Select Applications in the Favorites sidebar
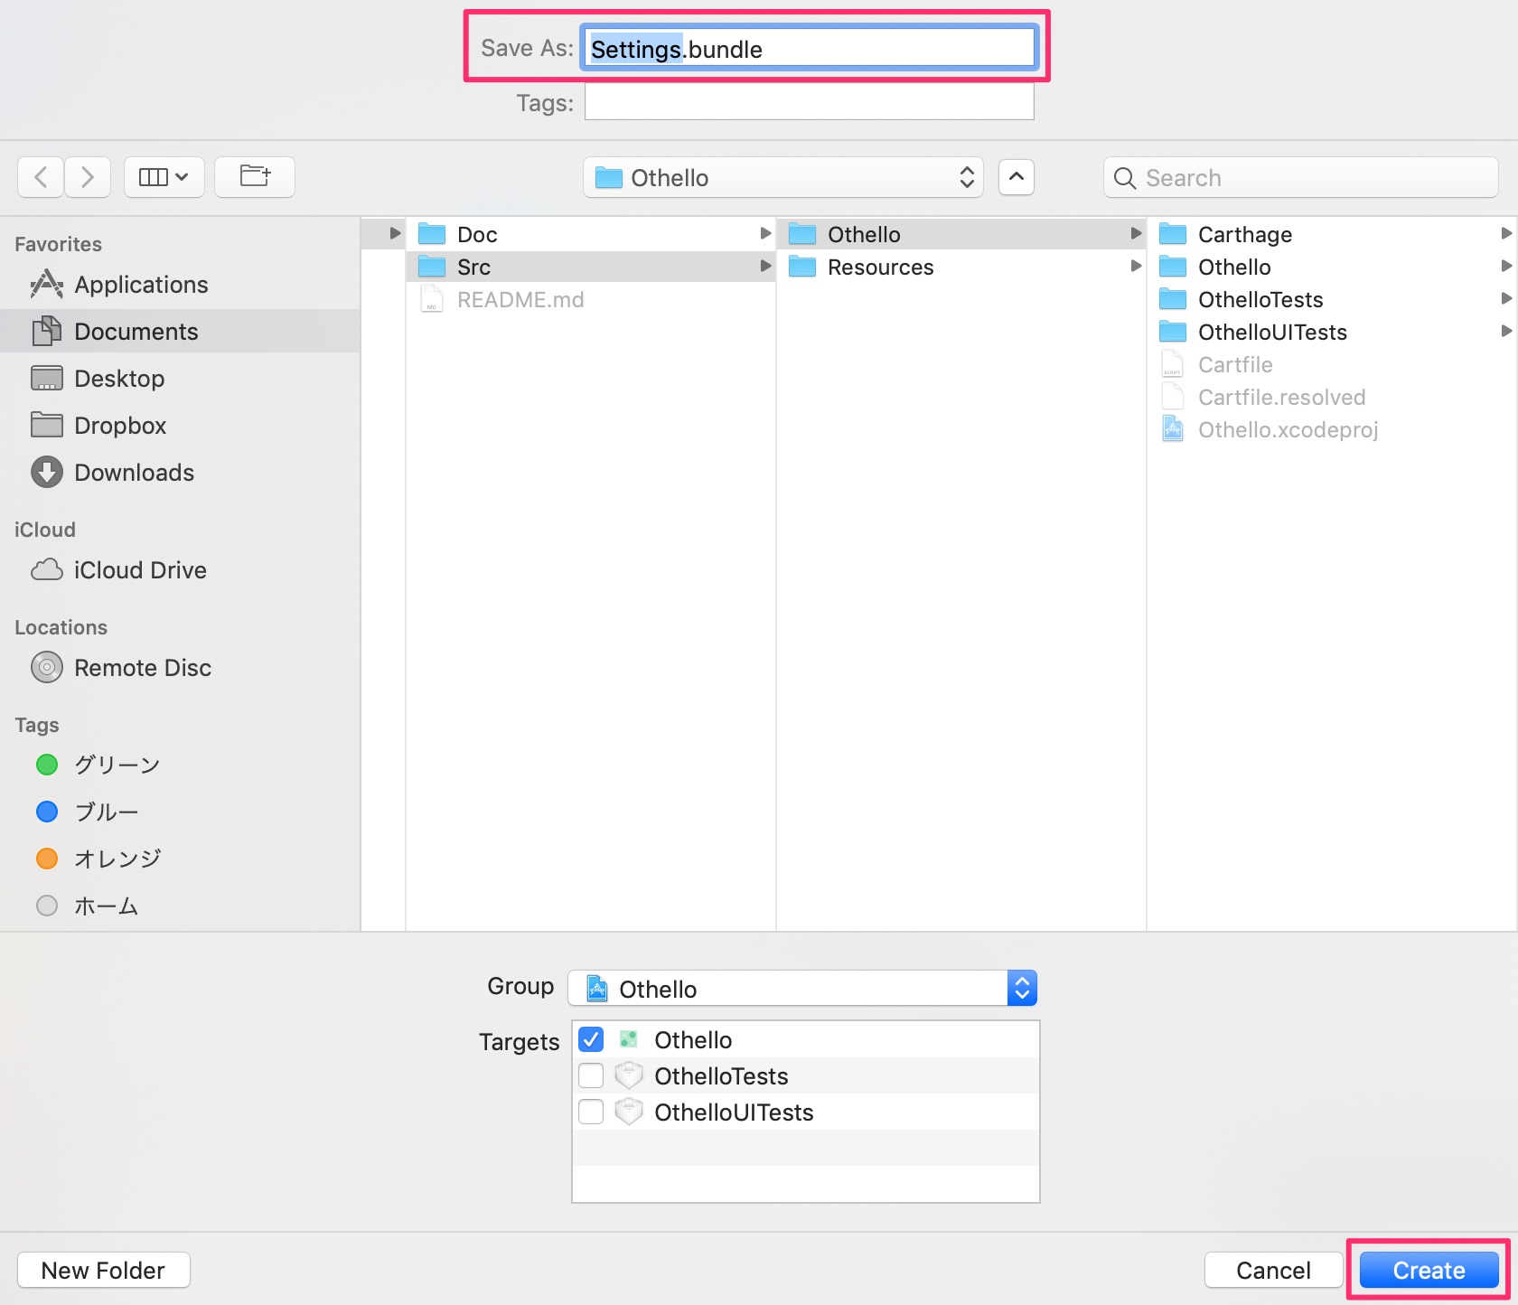This screenshot has width=1518, height=1305. tap(141, 284)
